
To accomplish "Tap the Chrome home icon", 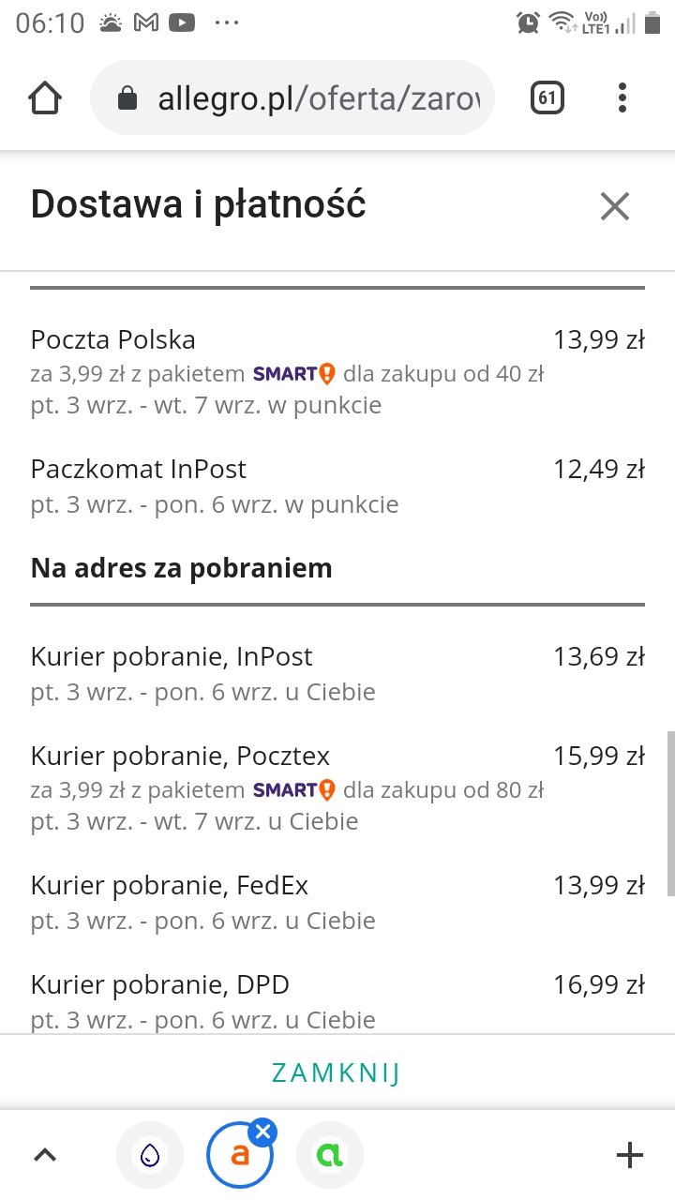I will tap(45, 97).
